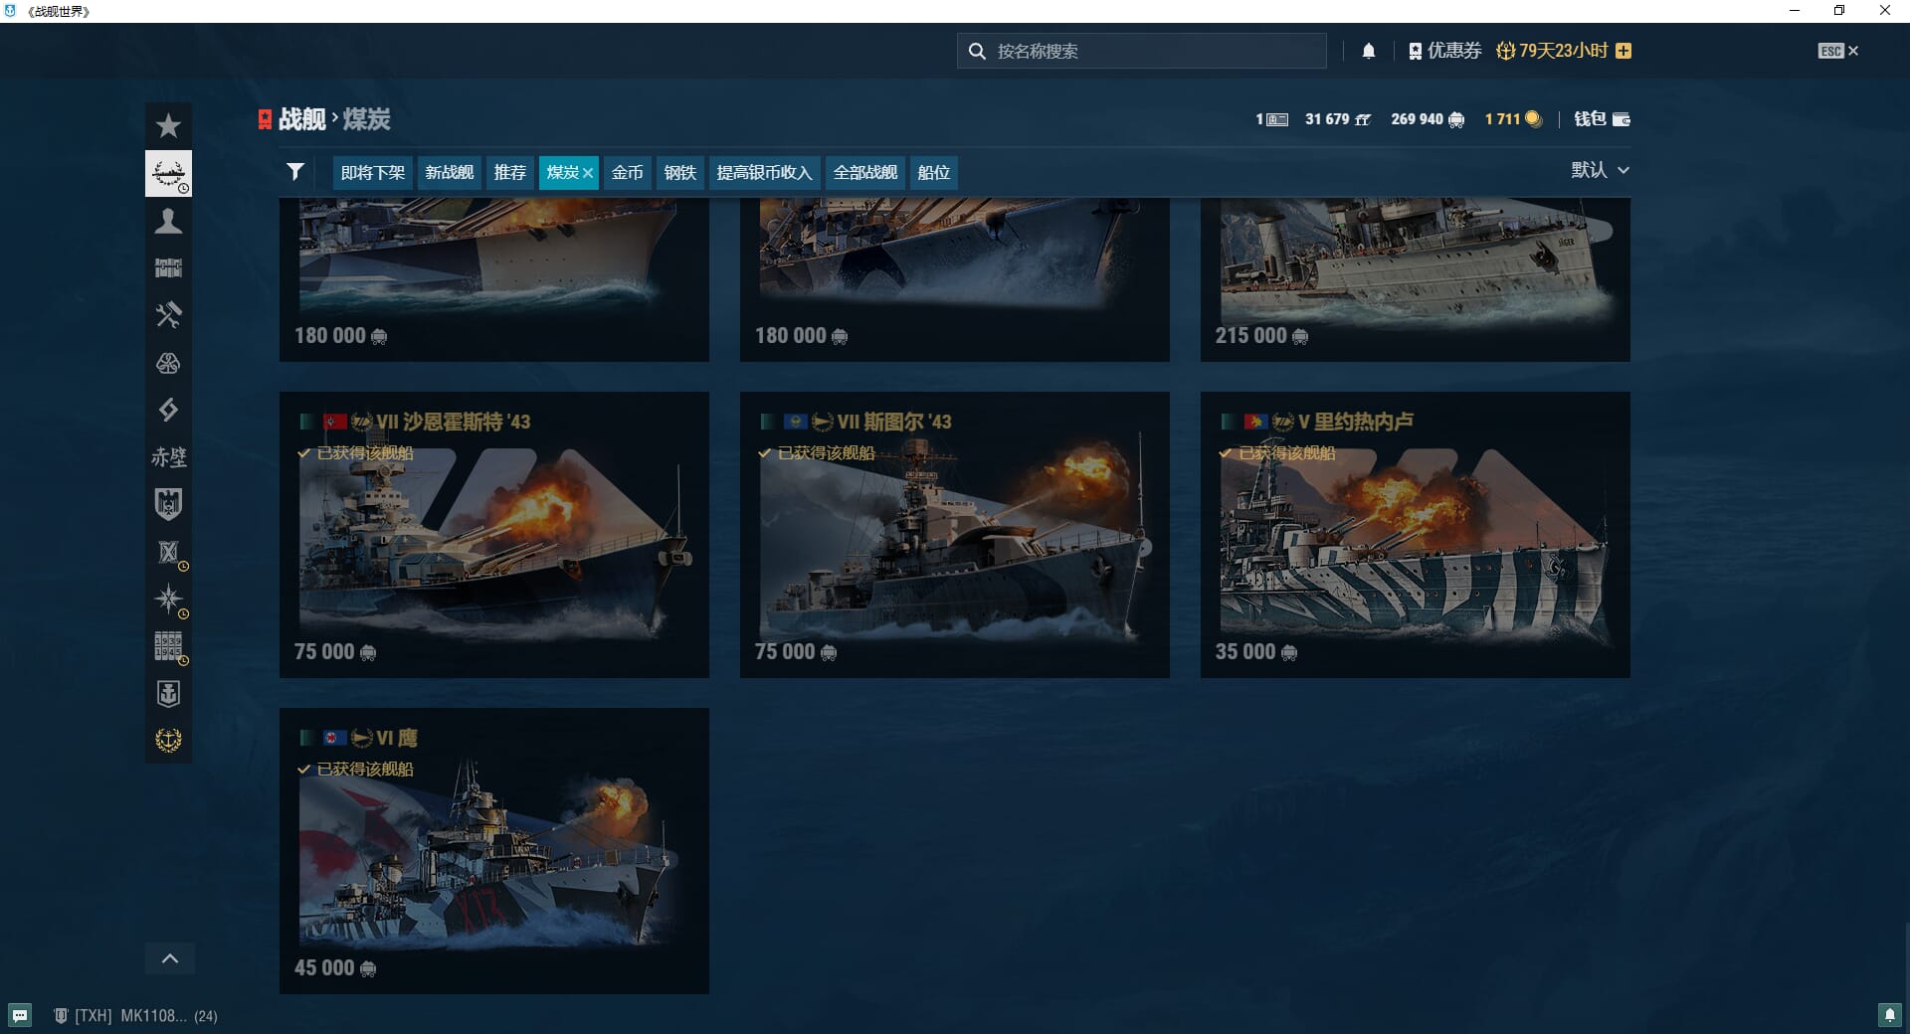
Task: Open the commander silhouette sidebar icon
Action: [x=168, y=221]
